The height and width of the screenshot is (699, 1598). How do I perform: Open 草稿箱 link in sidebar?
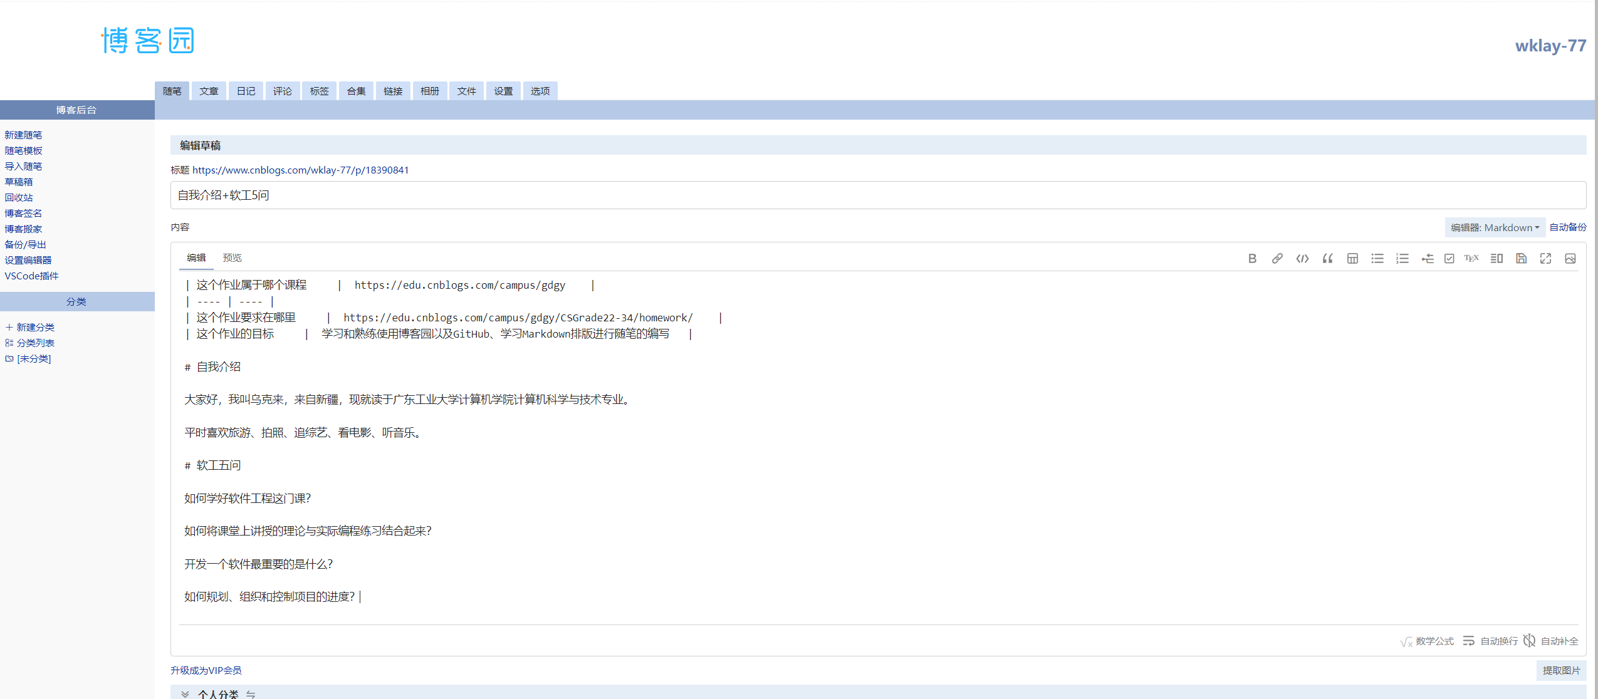pyautogui.click(x=19, y=182)
